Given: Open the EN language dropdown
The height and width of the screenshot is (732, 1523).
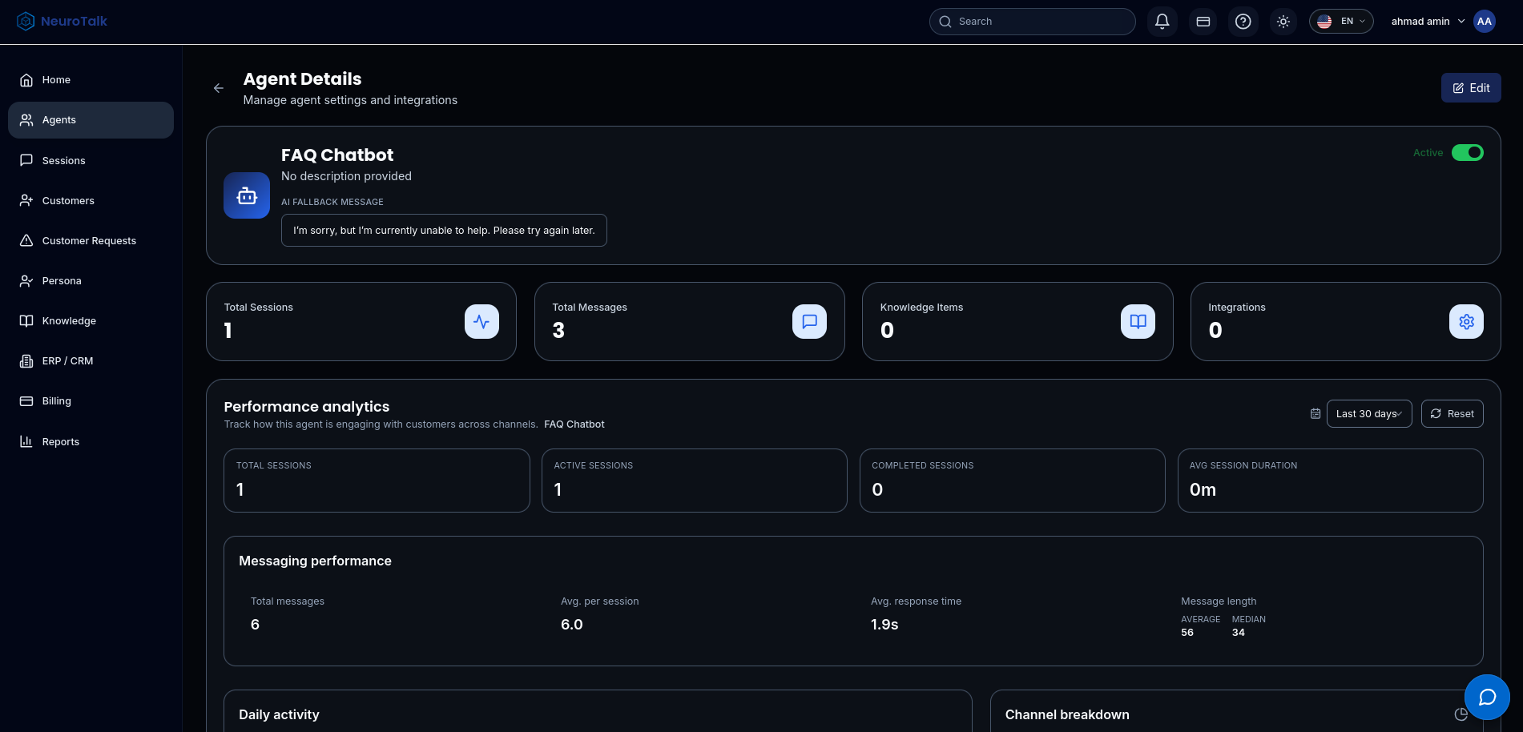Looking at the screenshot, I should [x=1341, y=22].
